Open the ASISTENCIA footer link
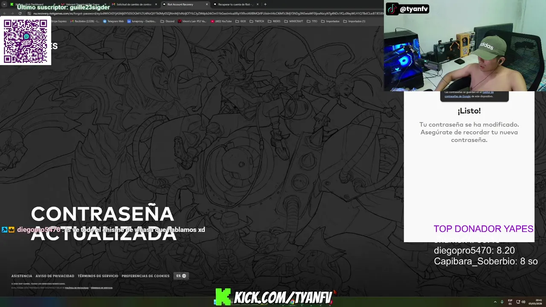Viewport: 546px width, 307px height. (x=22, y=276)
